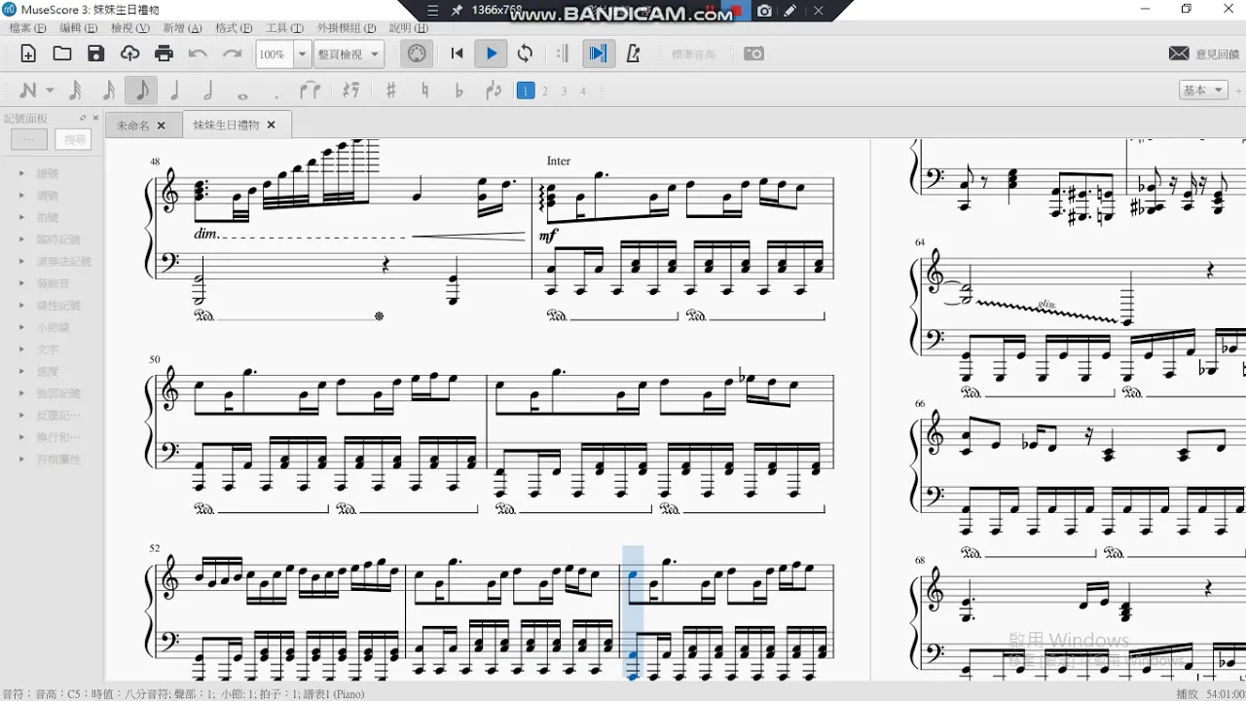The width and height of the screenshot is (1246, 701).
Task: Open the 編輯 (E) menu
Action: 80,28
